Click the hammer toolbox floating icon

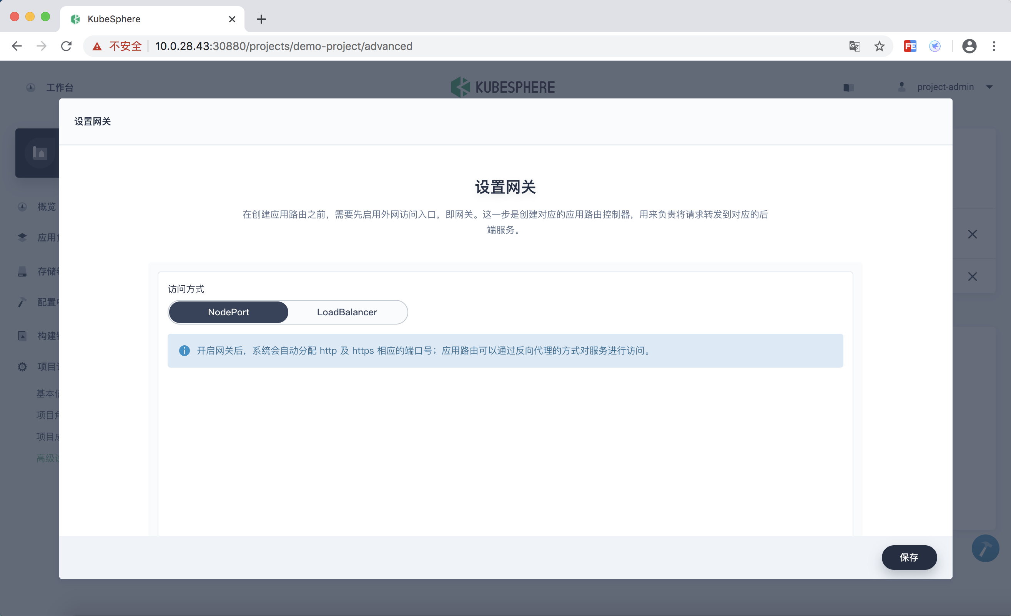(985, 548)
